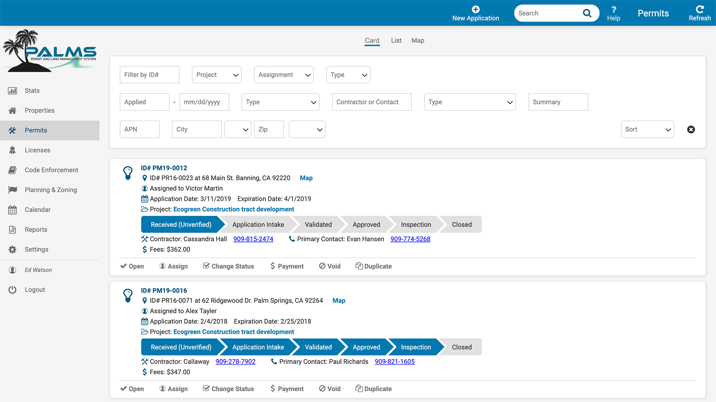Select Approved stage on PM19-0012 progress bar

point(366,224)
